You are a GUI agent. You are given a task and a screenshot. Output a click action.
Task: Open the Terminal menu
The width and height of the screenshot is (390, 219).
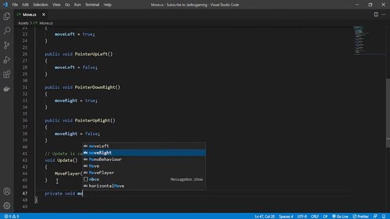tap(92, 5)
